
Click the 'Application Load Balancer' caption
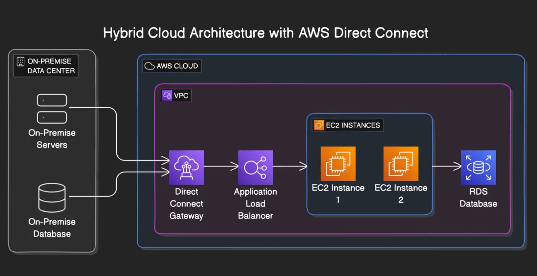click(255, 204)
